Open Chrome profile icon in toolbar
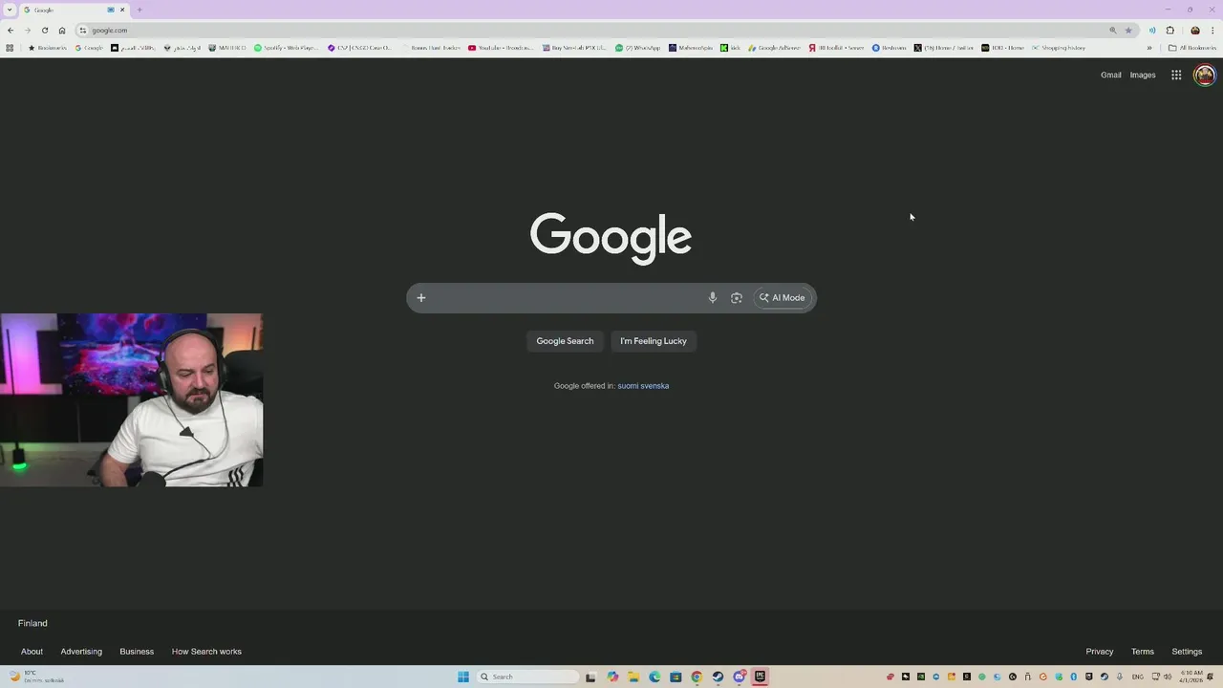Screen dimensions: 1223x688 (1195, 31)
